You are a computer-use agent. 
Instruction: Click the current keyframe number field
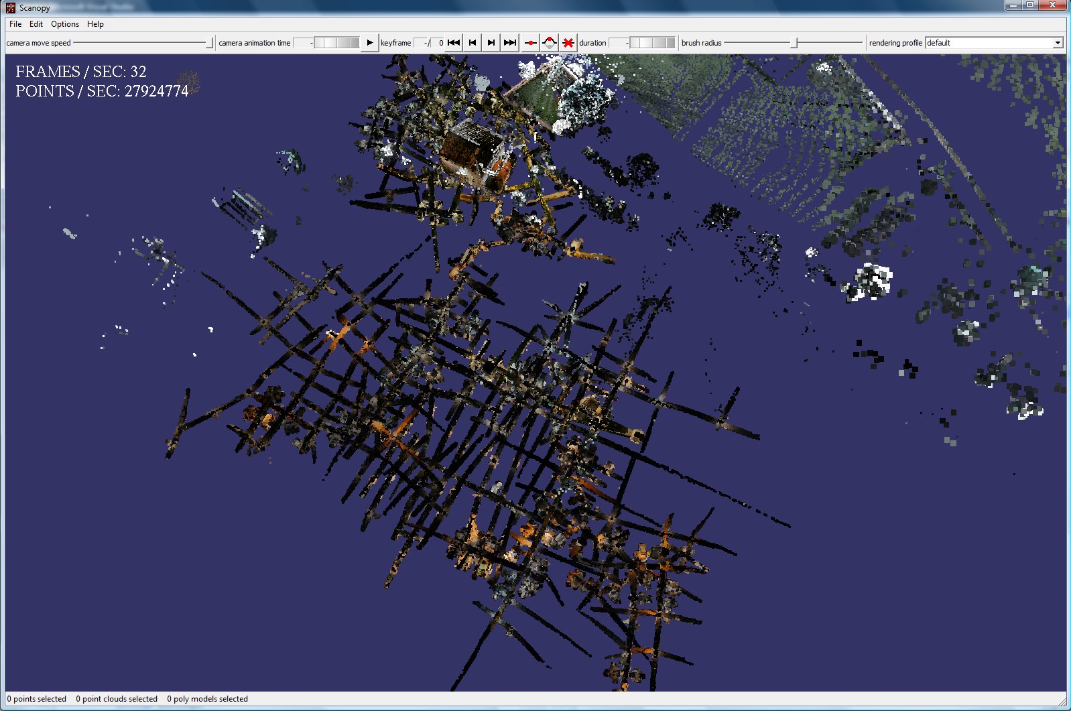(421, 43)
